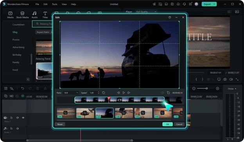The width and height of the screenshot is (244, 142).
Task: Click the Speed stepper arrows
Action: click(x=99, y=93)
